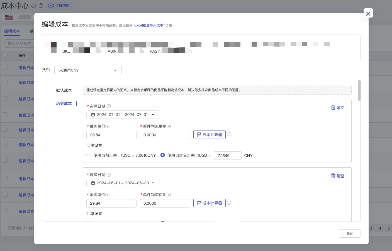Click 单件物流费用 input in the July block
Image resolution: width=392 pixels, height=251 pixels.
pos(165,135)
